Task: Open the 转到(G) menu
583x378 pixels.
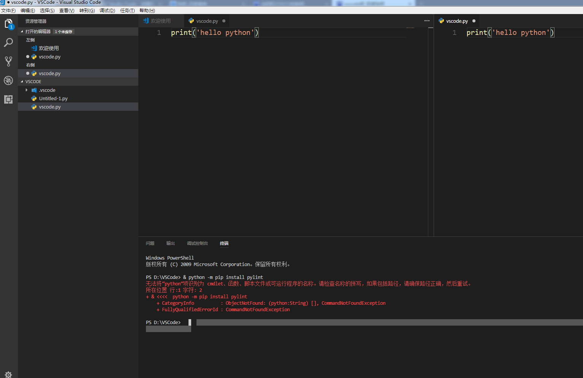Action: (87, 11)
